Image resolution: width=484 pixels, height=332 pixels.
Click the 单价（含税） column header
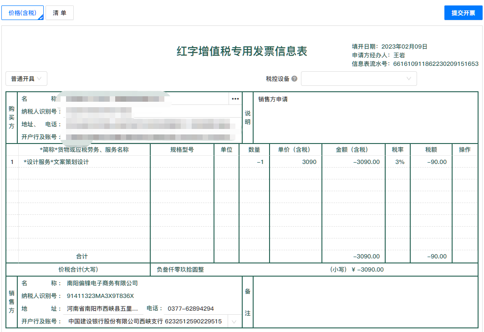coord(295,150)
